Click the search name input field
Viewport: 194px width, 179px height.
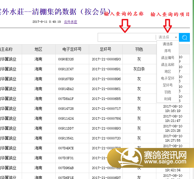pyautogui.click(x=127, y=37)
